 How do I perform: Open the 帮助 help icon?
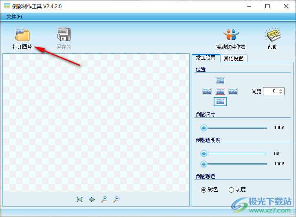tap(272, 35)
